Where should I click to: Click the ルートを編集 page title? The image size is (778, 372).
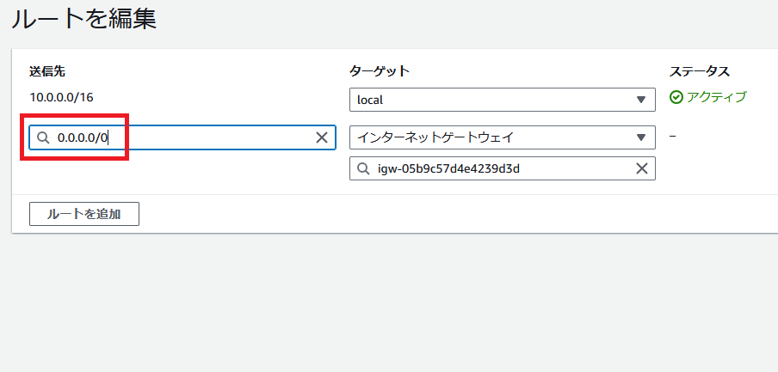point(83,19)
